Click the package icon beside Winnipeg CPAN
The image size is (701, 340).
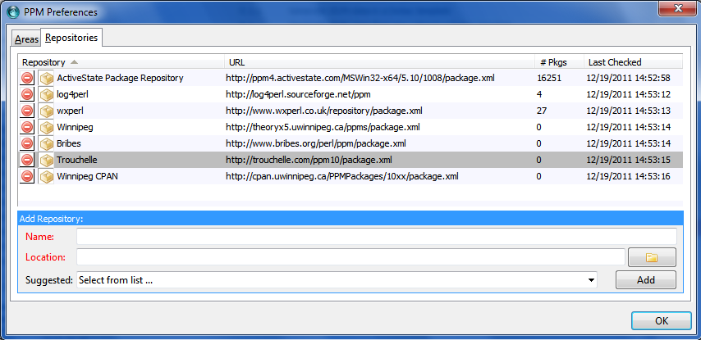click(x=46, y=176)
